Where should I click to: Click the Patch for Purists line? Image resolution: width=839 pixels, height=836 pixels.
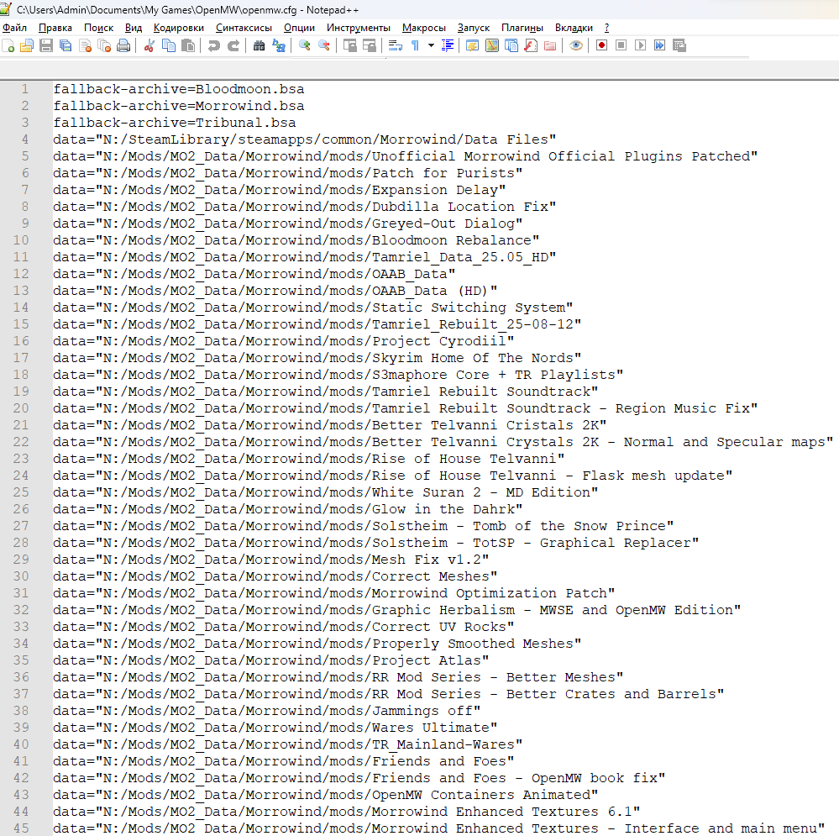(288, 173)
